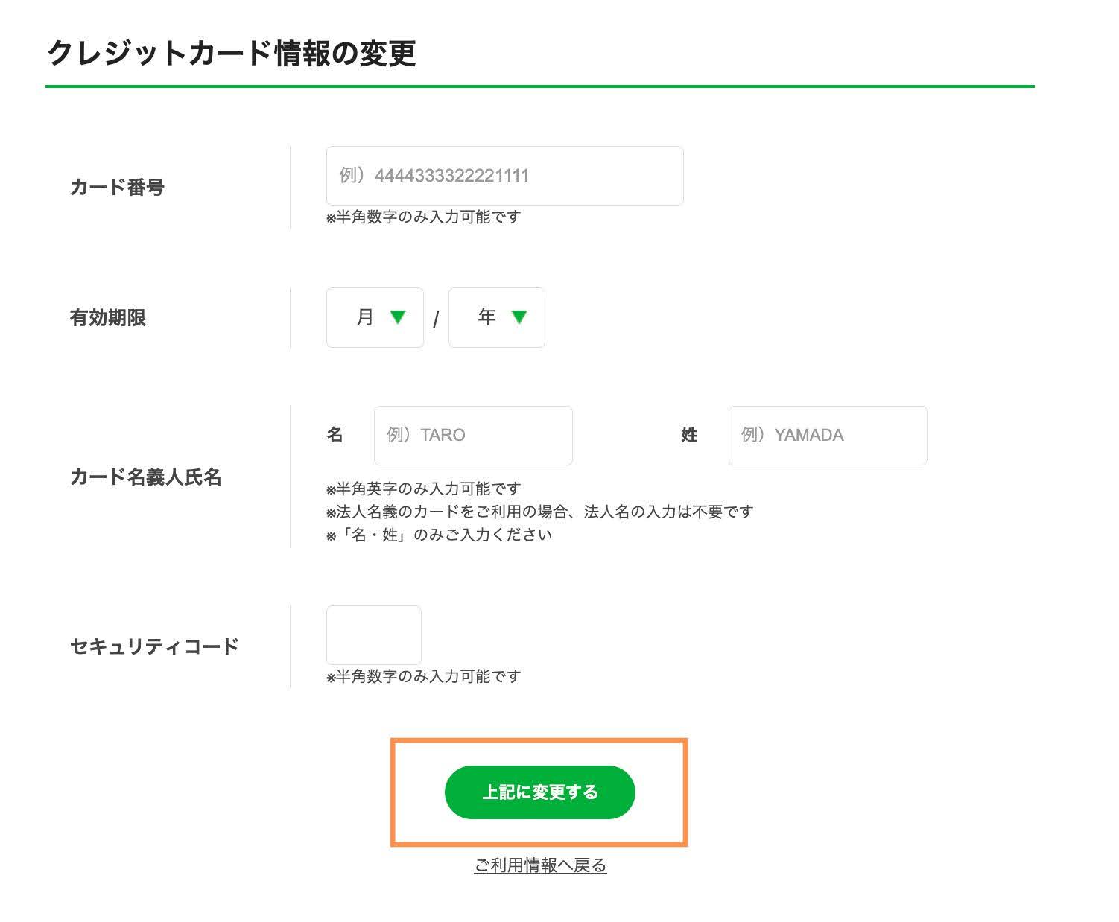The width and height of the screenshot is (1119, 922).
Task: Open the ご利用情報へ戻る link
Action: pyautogui.click(x=539, y=865)
